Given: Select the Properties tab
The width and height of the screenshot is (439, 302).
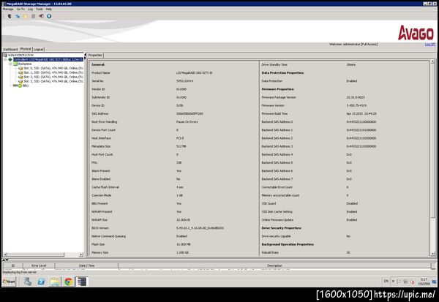Looking at the screenshot, I should point(95,55).
